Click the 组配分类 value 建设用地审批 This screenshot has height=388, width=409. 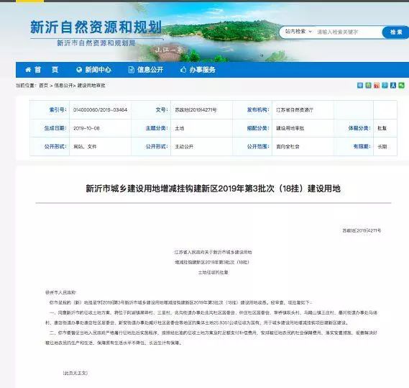tap(290, 128)
